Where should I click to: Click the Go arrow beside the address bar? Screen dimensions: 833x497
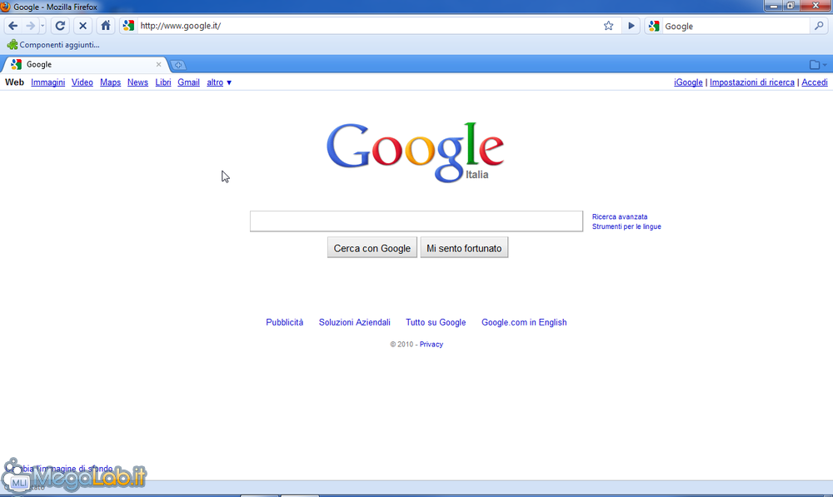tap(631, 26)
